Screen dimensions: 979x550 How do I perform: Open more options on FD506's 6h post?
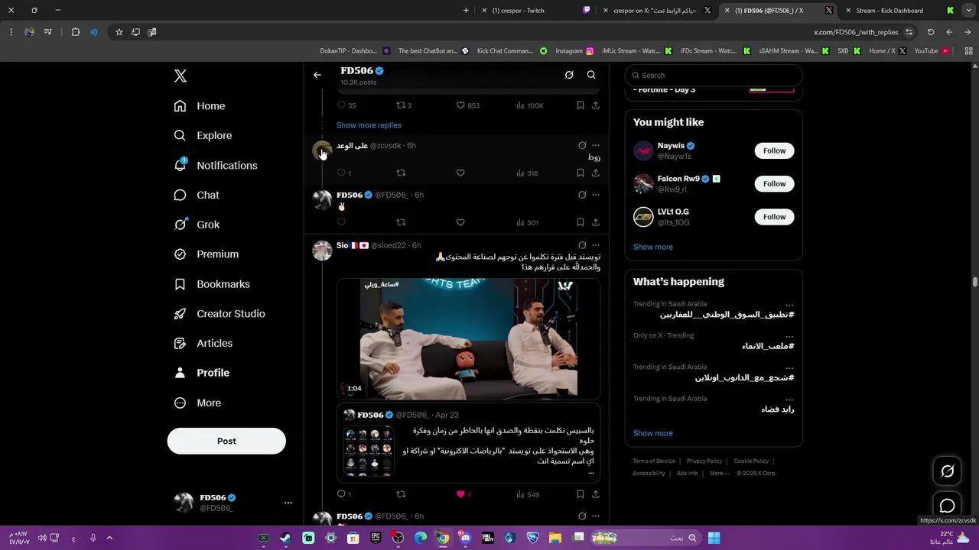pyautogui.click(x=596, y=195)
